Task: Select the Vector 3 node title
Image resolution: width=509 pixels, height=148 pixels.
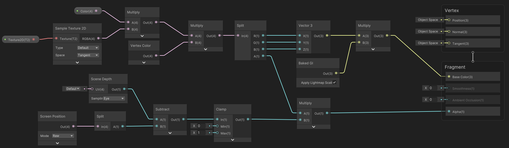Action: click(x=305, y=25)
